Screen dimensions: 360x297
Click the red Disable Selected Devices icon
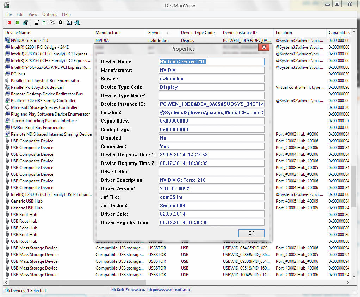pos(10,23)
